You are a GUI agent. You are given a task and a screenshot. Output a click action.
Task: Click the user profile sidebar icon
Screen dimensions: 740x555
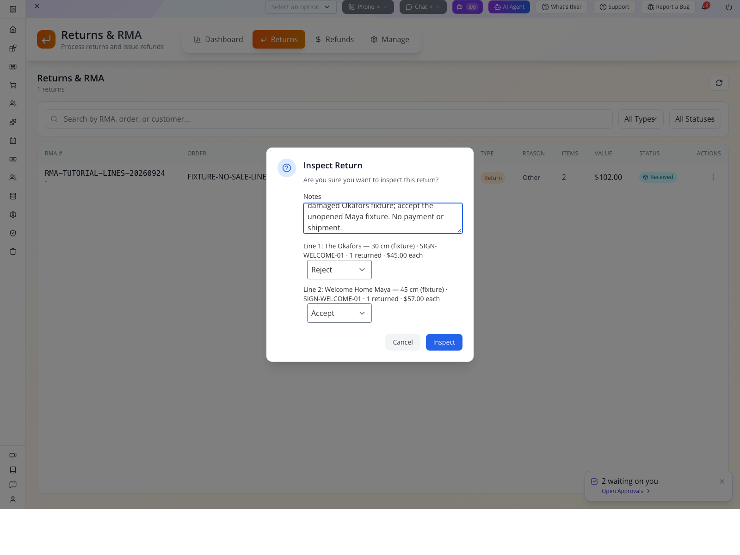(x=13, y=499)
